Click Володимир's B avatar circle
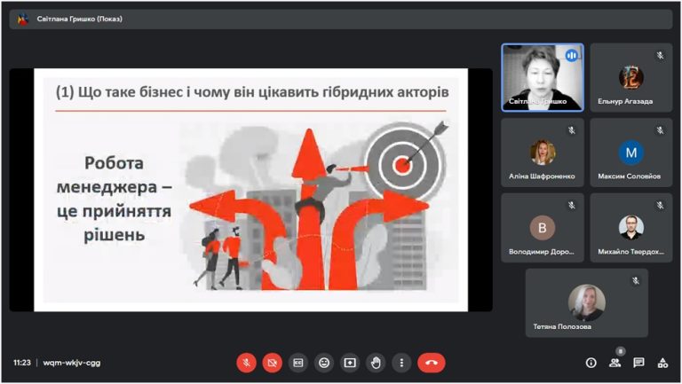The image size is (682, 384). [x=543, y=228]
